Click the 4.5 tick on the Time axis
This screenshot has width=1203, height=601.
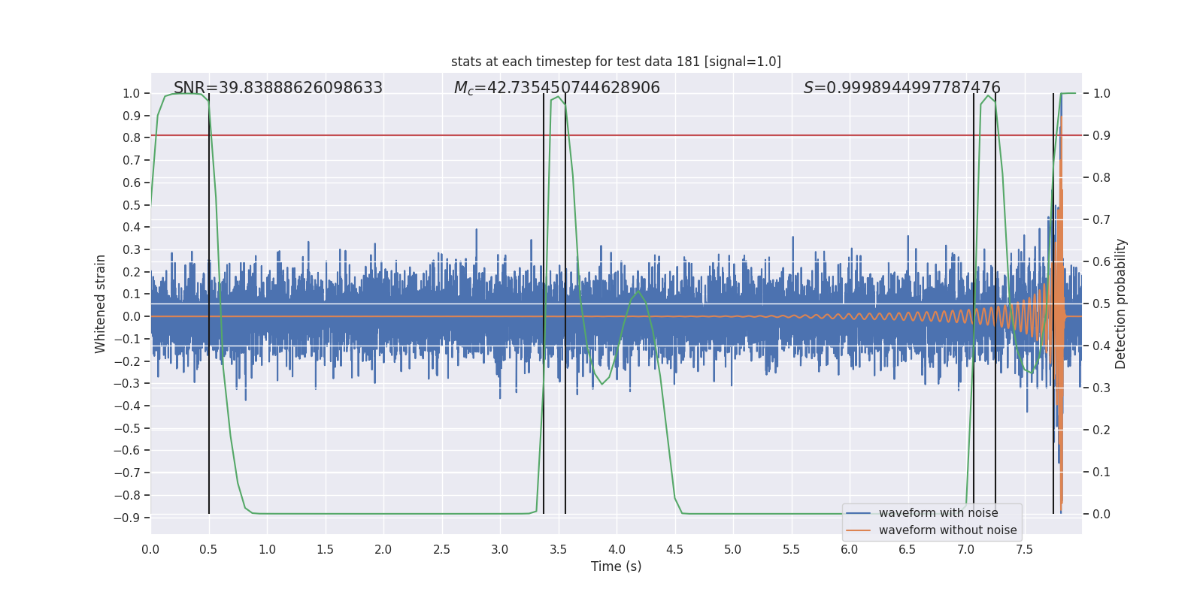675,549
